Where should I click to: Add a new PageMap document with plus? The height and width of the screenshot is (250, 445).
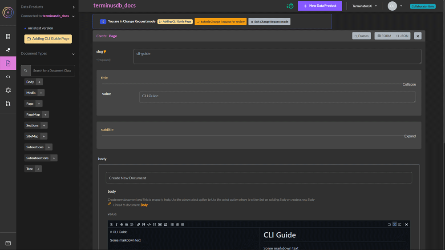[x=45, y=115]
